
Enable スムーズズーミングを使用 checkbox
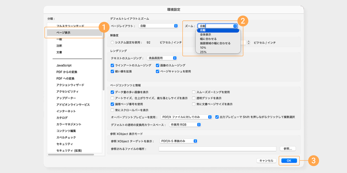click(194, 92)
